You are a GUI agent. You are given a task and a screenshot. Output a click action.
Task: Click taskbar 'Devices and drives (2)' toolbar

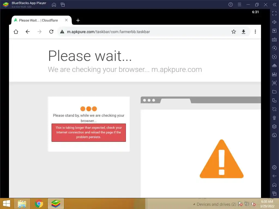[216, 204]
